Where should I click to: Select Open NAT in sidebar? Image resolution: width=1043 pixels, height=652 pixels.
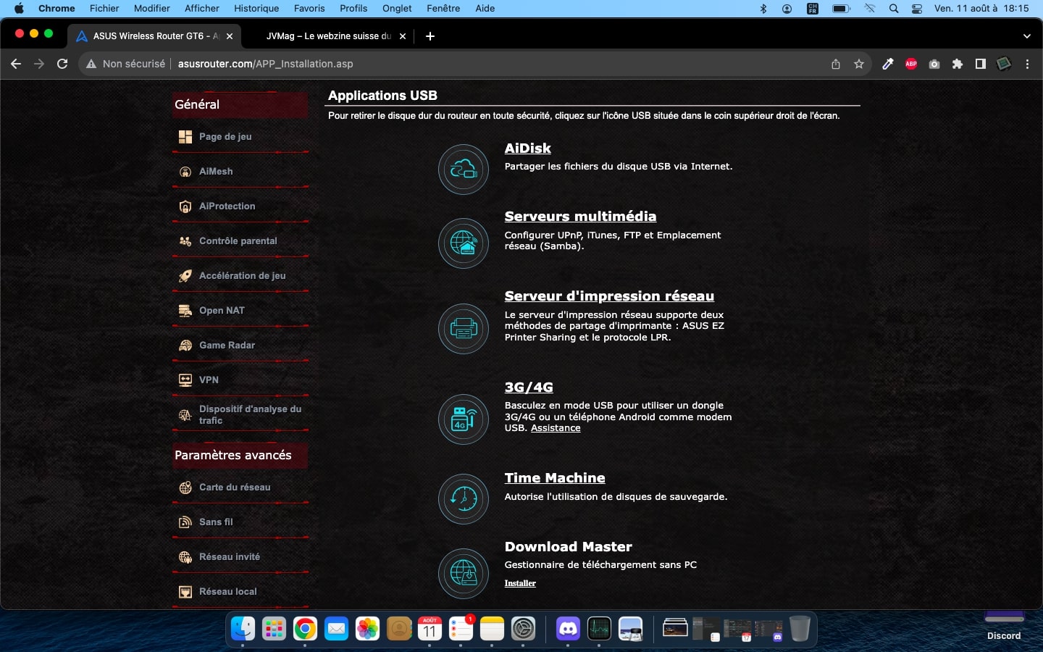(240, 310)
